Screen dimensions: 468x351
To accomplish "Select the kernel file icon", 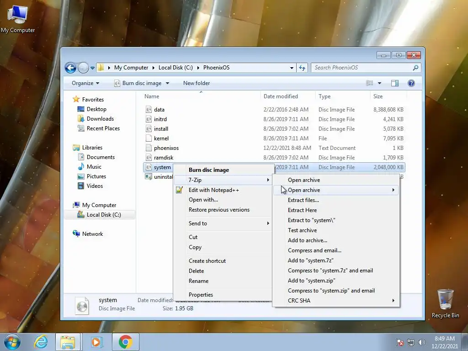I will [x=149, y=138].
